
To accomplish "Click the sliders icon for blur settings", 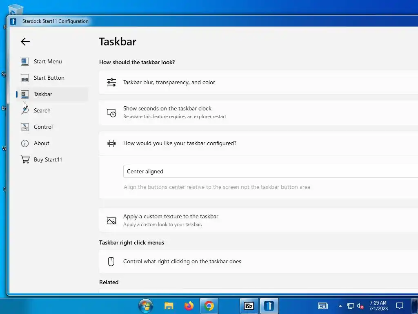I will pos(111,82).
